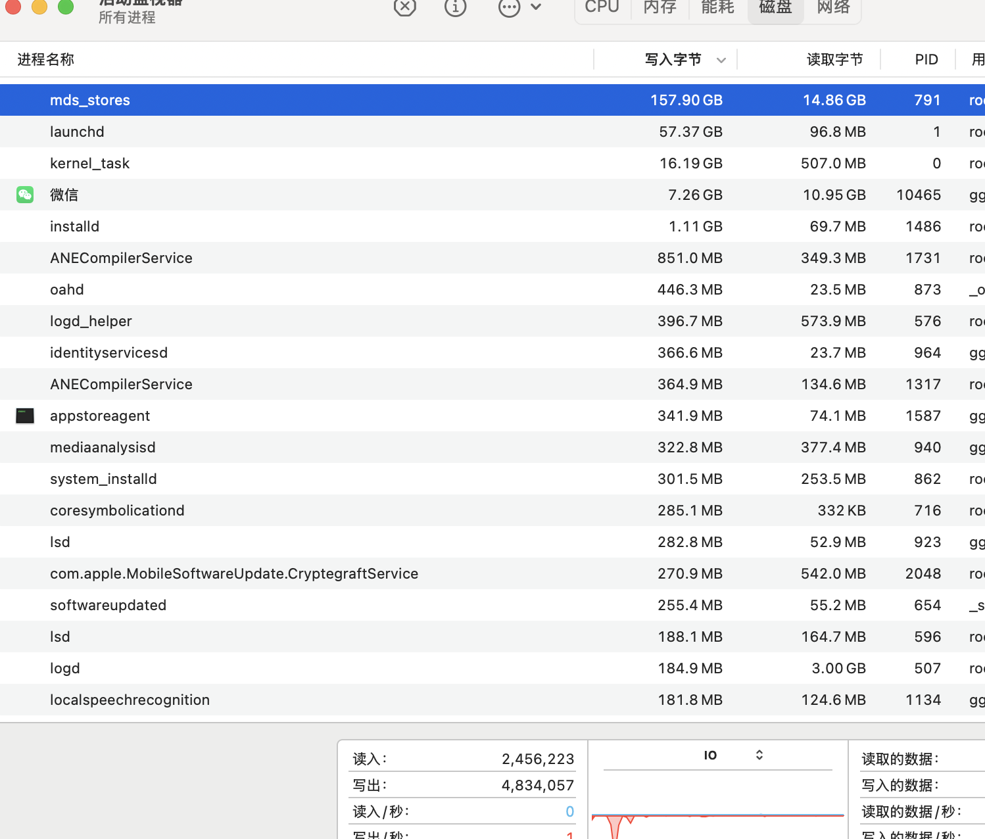Screen dimensions: 985x839
Task: Select the lsd process with PID 596
Action: click(492, 636)
